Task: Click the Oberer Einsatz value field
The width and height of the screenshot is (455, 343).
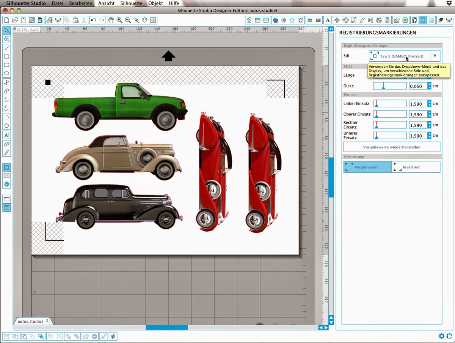Action: tap(418, 114)
